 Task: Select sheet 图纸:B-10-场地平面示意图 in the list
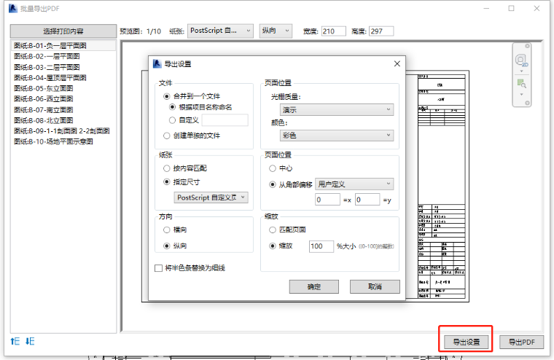coord(53,141)
